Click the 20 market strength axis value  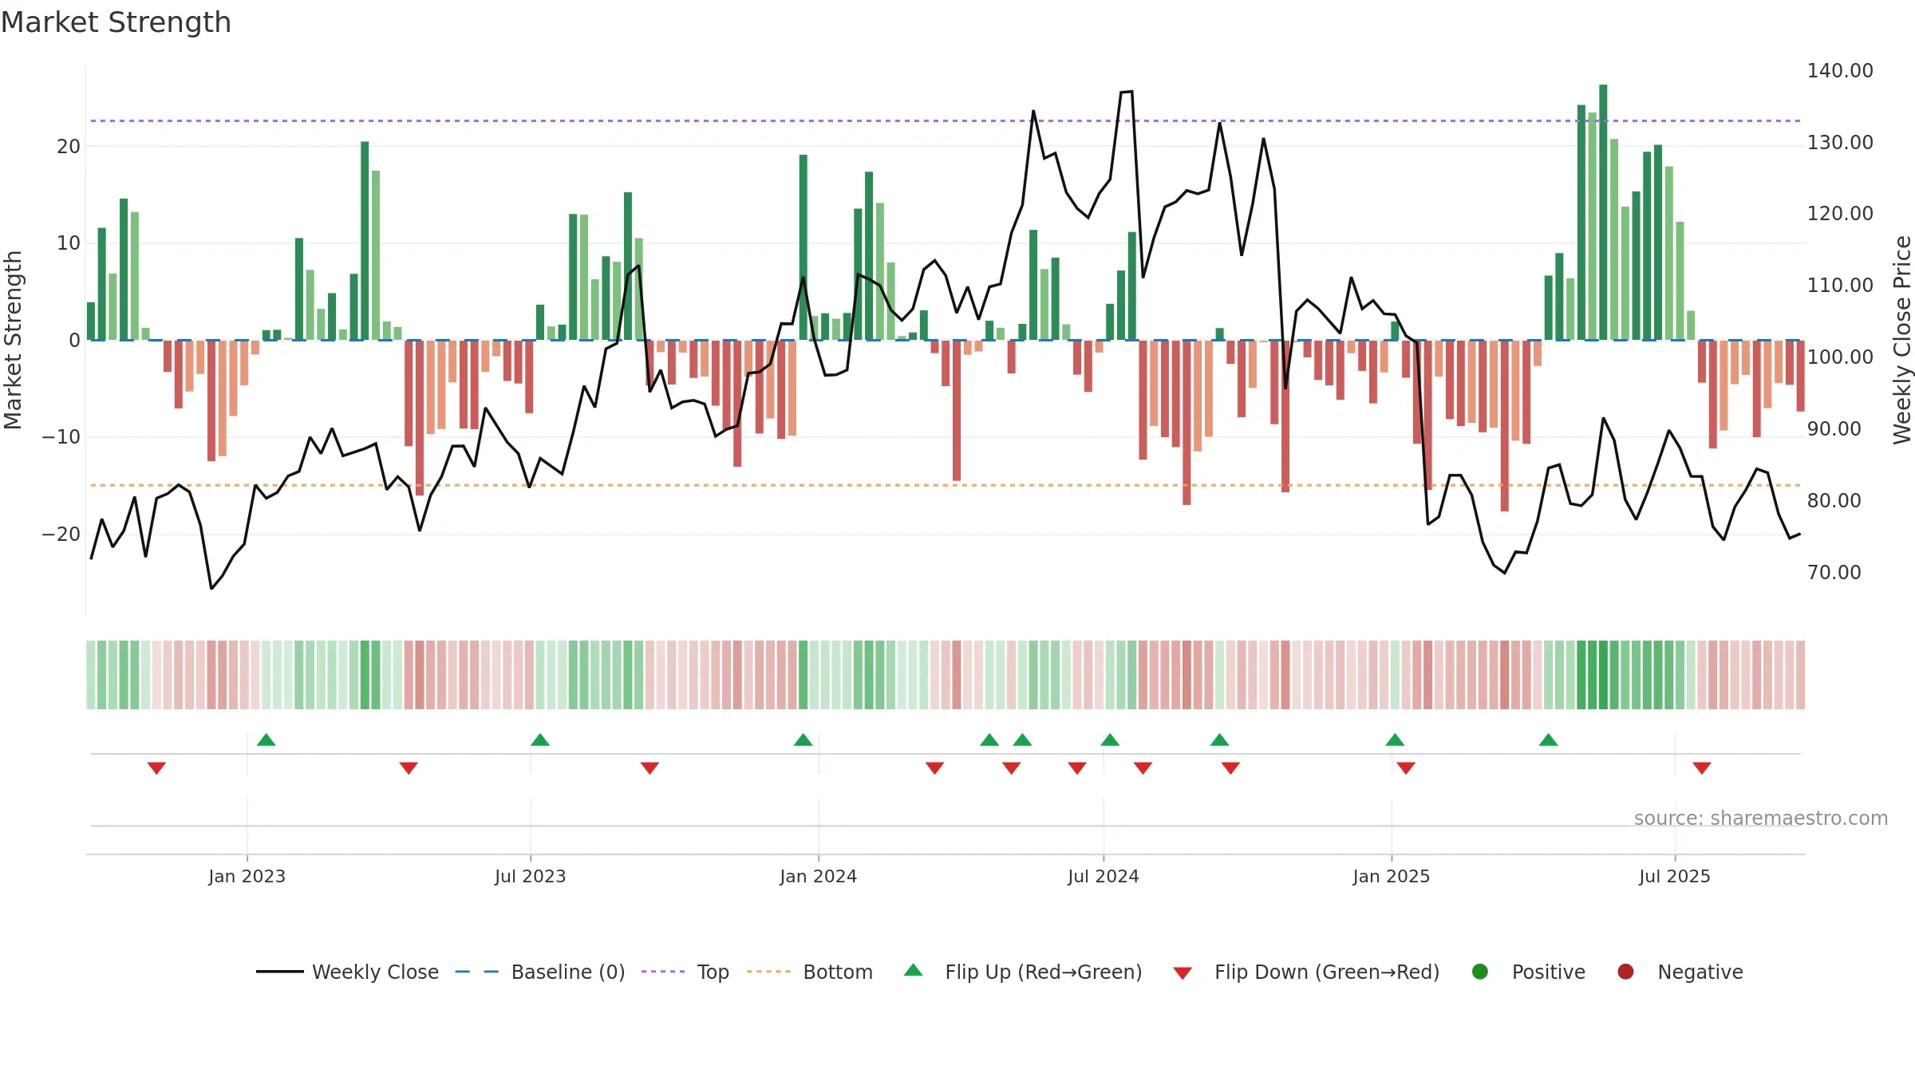tap(69, 146)
